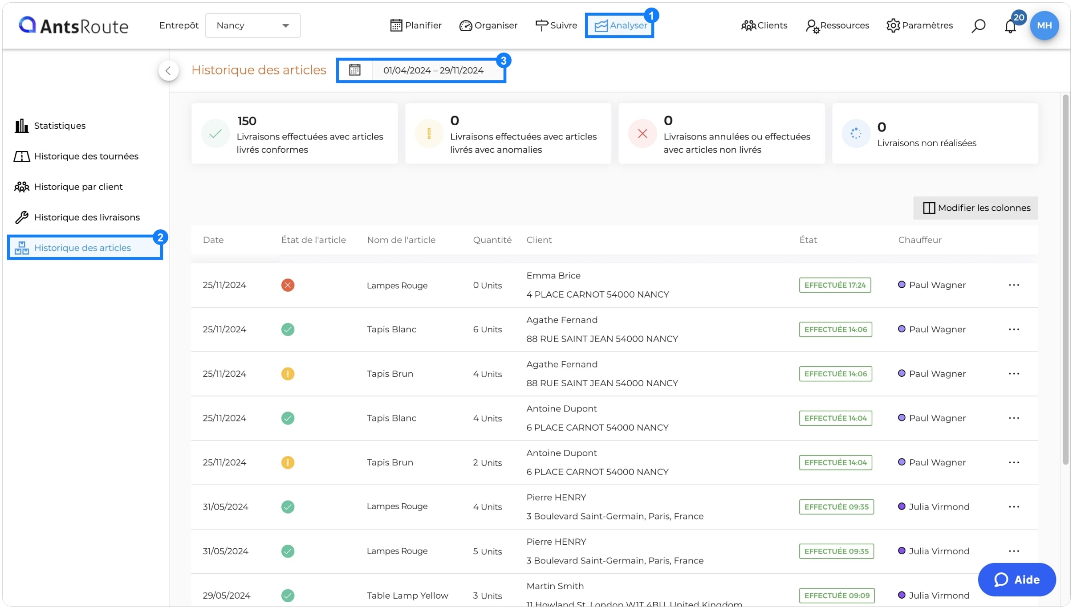The width and height of the screenshot is (1073, 608).
Task: Click the yellow exclamation icon on the anomalies card
Action: click(x=429, y=134)
